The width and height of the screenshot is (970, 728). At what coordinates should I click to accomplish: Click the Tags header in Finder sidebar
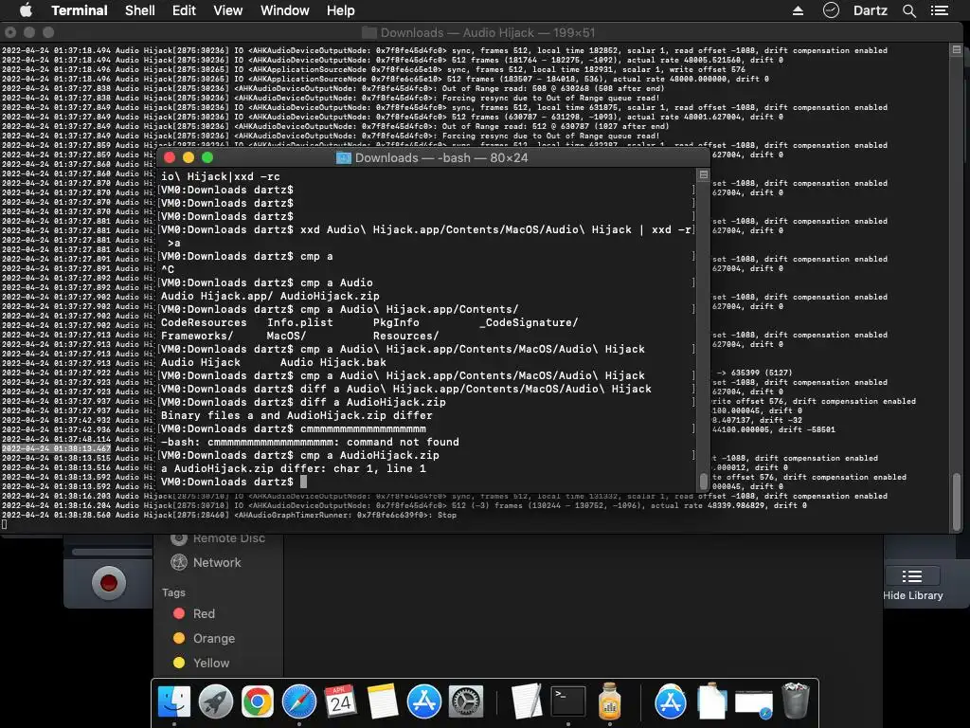[173, 592]
